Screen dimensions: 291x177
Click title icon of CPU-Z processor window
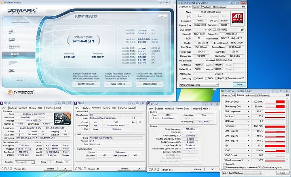coord(2,103)
